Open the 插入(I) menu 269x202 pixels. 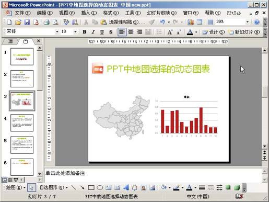coord(89,13)
